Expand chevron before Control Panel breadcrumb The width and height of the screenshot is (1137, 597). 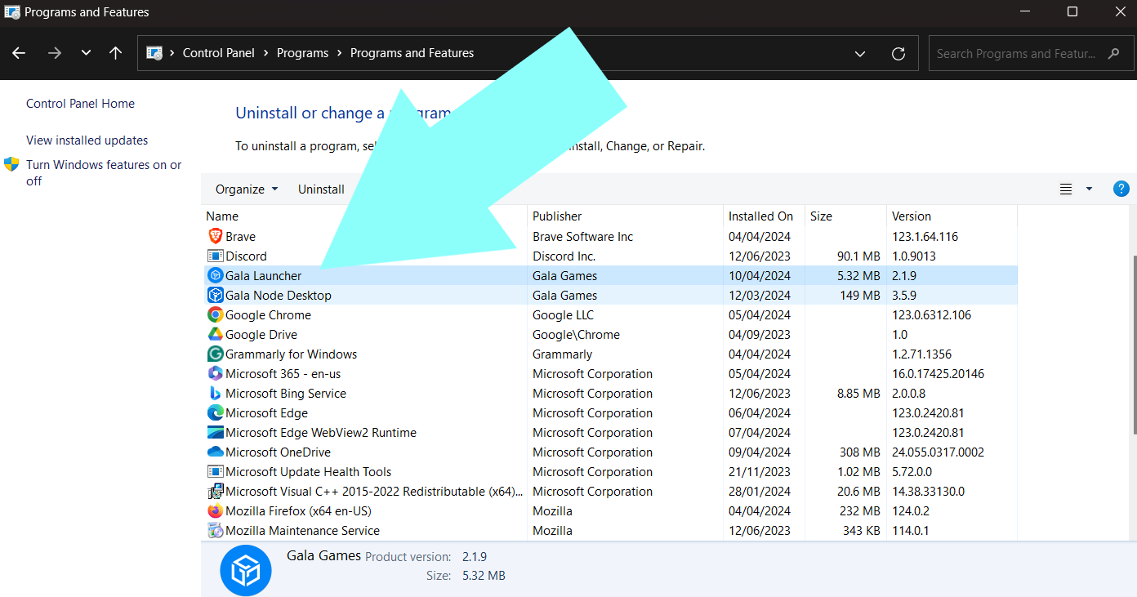tap(172, 53)
